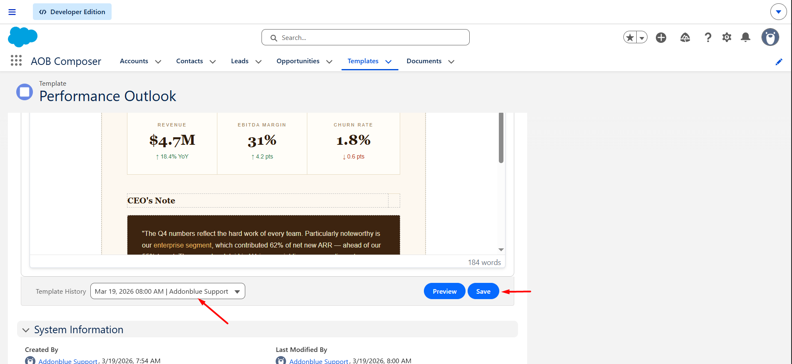Expand the Leads tab chevron
792x364 pixels.
click(259, 62)
